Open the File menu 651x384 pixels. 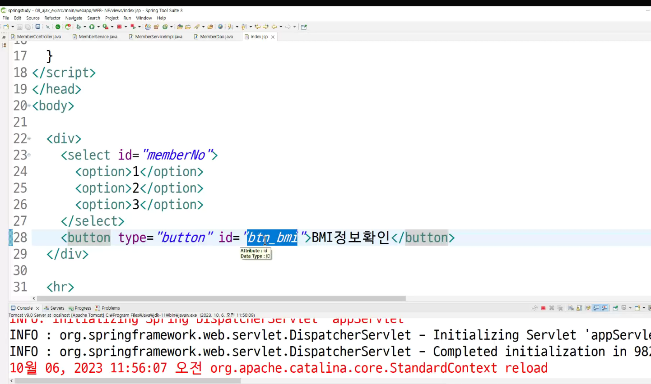point(6,18)
